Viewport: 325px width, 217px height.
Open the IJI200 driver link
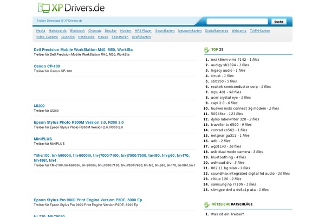point(39,106)
